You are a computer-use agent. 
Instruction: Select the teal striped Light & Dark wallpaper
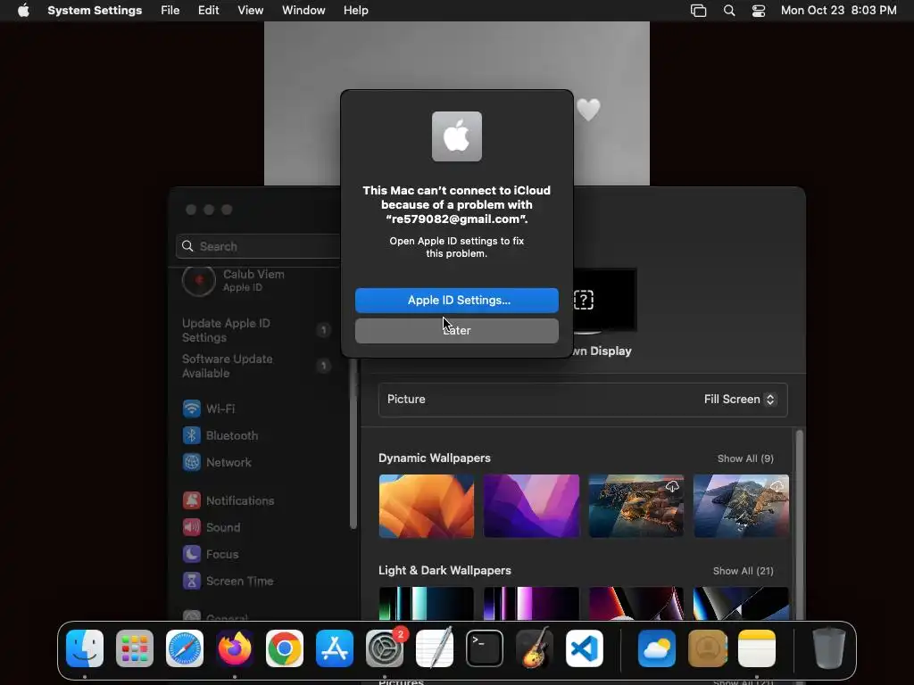(426, 604)
